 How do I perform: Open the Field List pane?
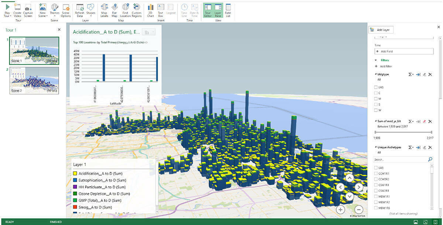pyautogui.click(x=228, y=7)
